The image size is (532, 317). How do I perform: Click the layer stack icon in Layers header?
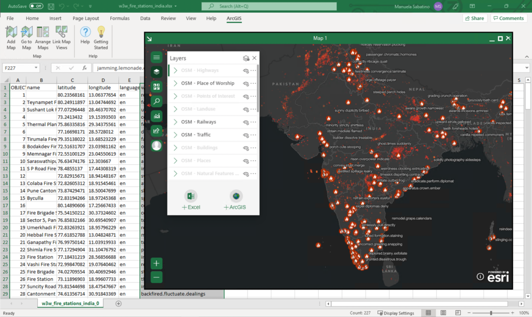[246, 58]
